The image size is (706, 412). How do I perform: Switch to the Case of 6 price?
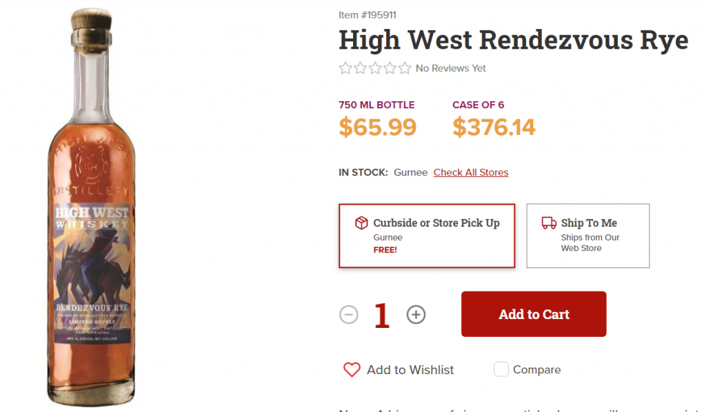tap(494, 127)
